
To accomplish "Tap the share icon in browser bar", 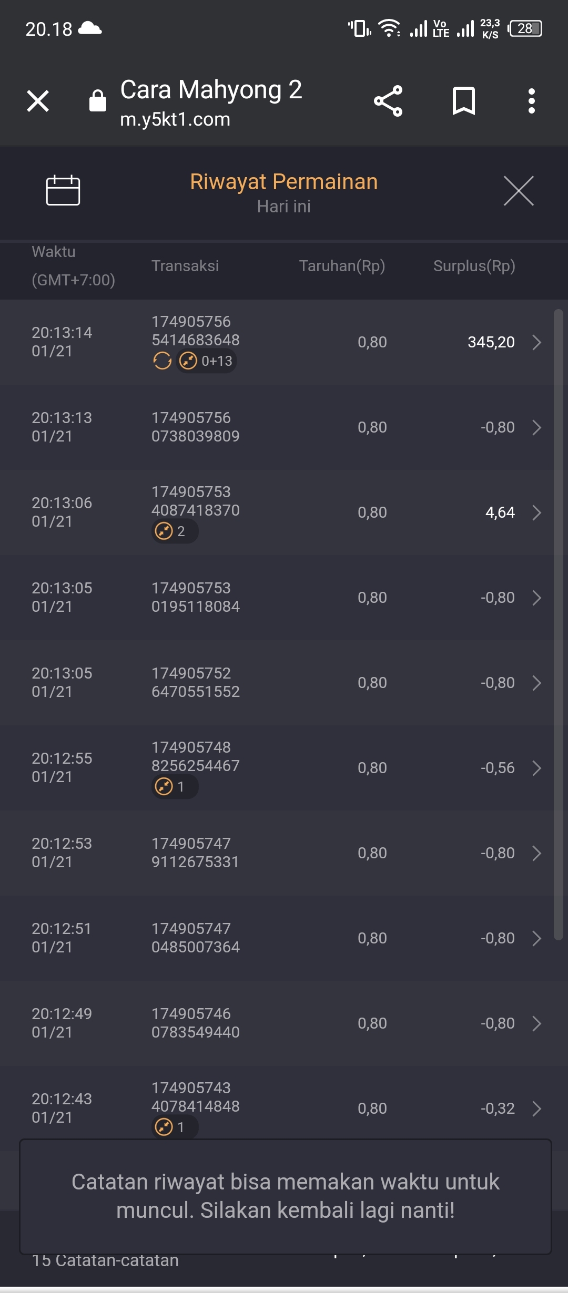I will click(x=388, y=101).
